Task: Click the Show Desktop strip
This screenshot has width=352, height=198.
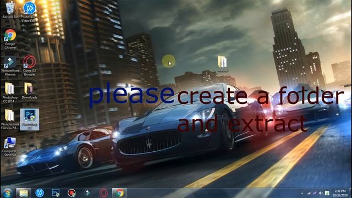Action: [350, 193]
